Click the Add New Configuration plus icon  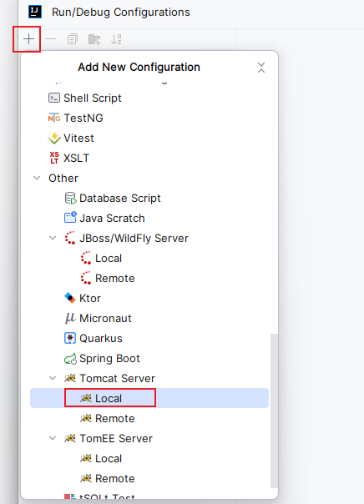pos(28,39)
